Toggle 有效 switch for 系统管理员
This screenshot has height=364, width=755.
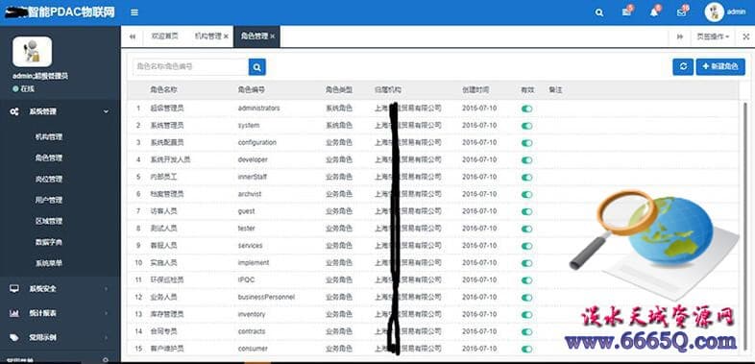(x=526, y=126)
